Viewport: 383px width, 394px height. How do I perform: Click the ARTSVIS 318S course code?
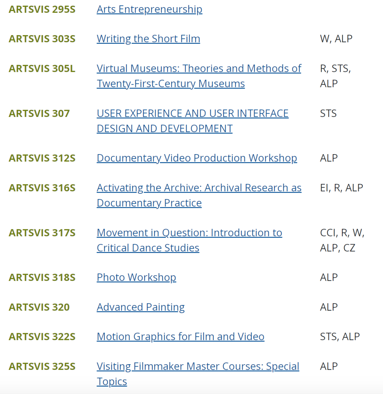(42, 277)
